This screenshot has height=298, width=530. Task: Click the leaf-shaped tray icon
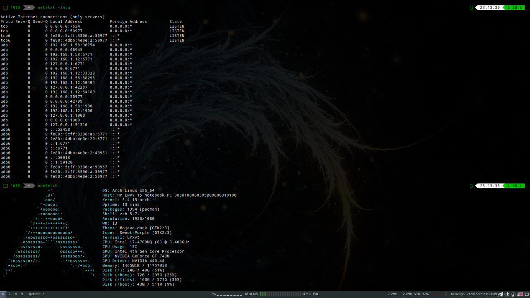[513, 294]
